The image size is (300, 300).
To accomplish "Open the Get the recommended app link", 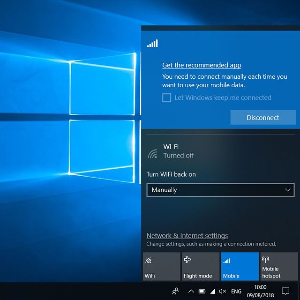I will pyautogui.click(x=202, y=65).
